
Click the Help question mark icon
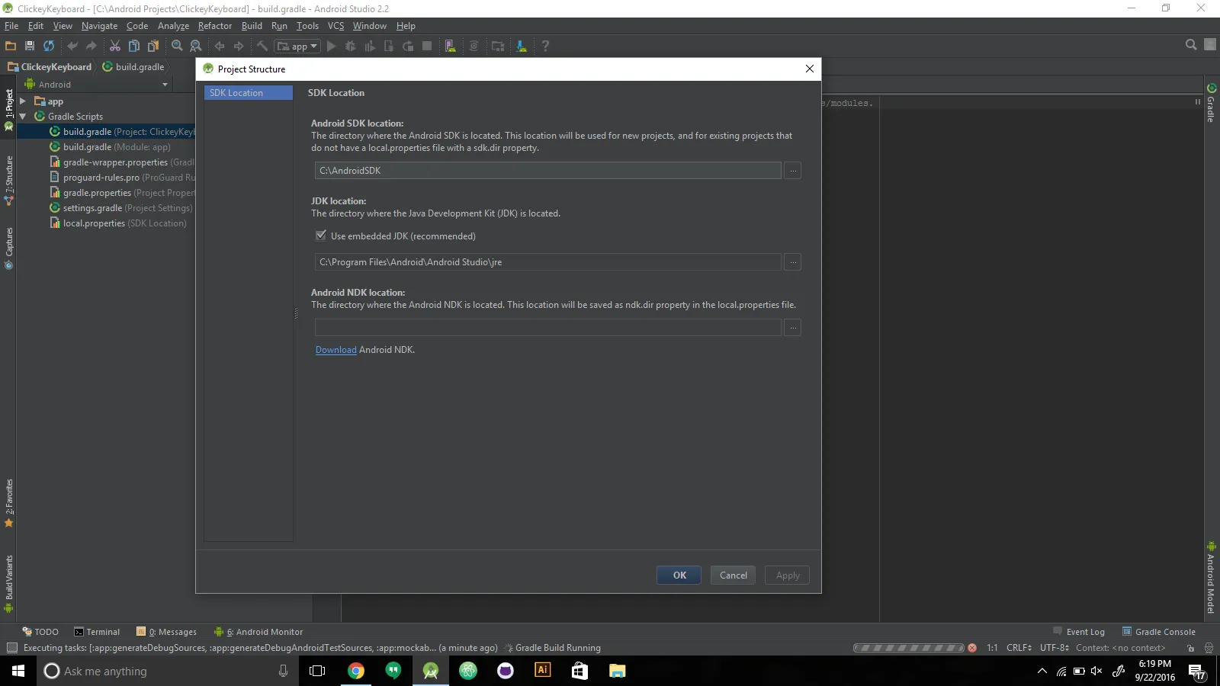[545, 46]
